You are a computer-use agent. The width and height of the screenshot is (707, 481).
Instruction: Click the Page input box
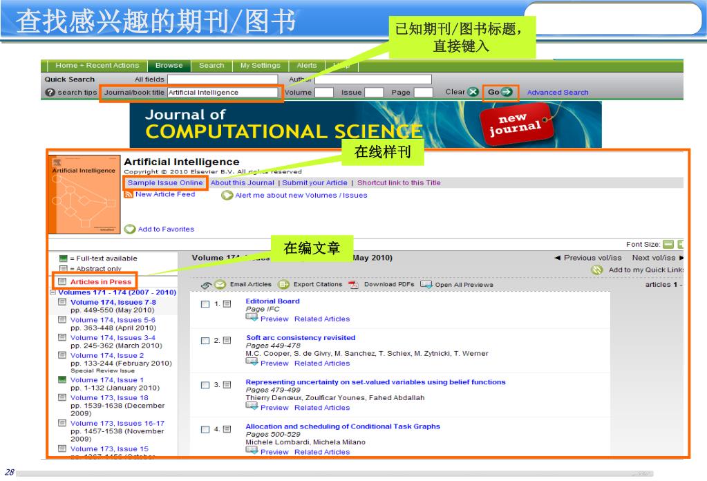[424, 93]
